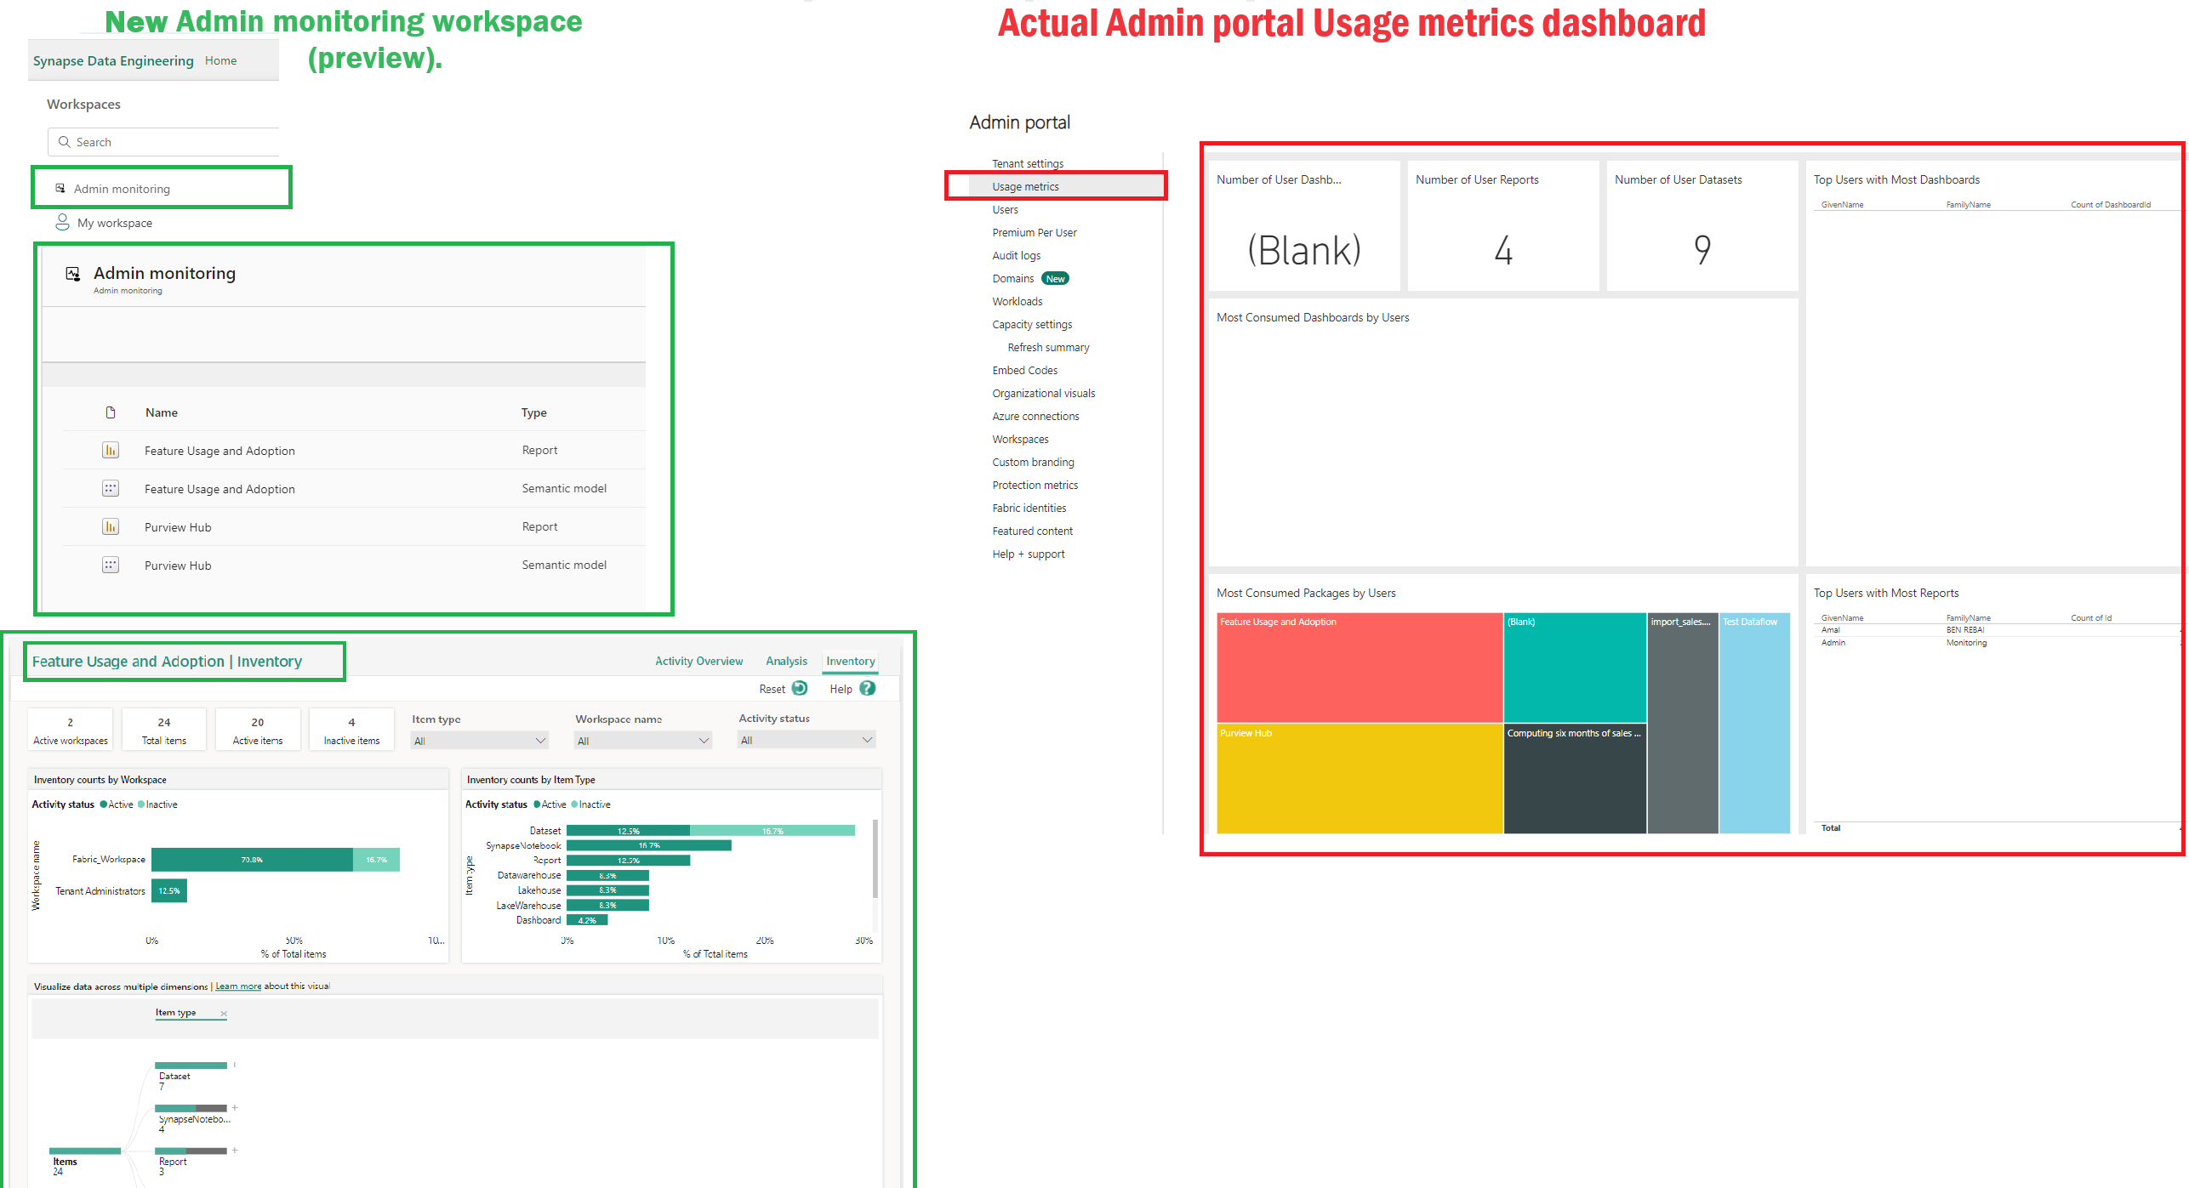Expand the Report node plus icon
The width and height of the screenshot is (2189, 1188).
click(235, 1150)
